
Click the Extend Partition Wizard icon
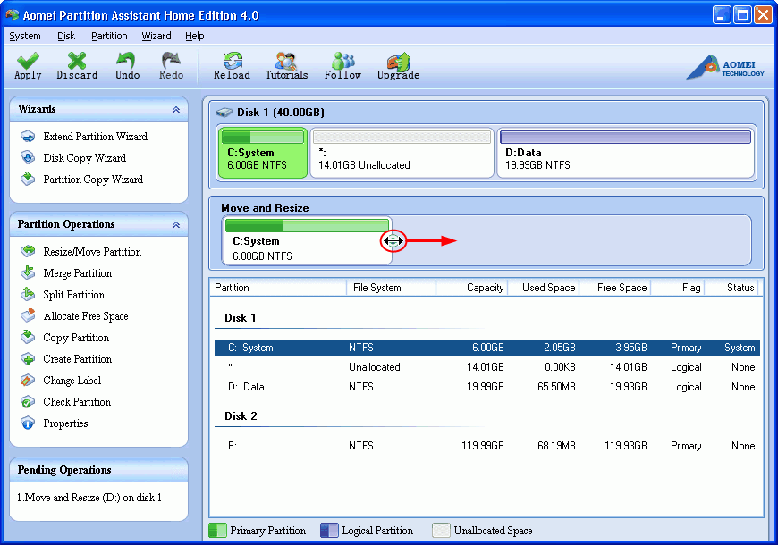click(x=28, y=137)
